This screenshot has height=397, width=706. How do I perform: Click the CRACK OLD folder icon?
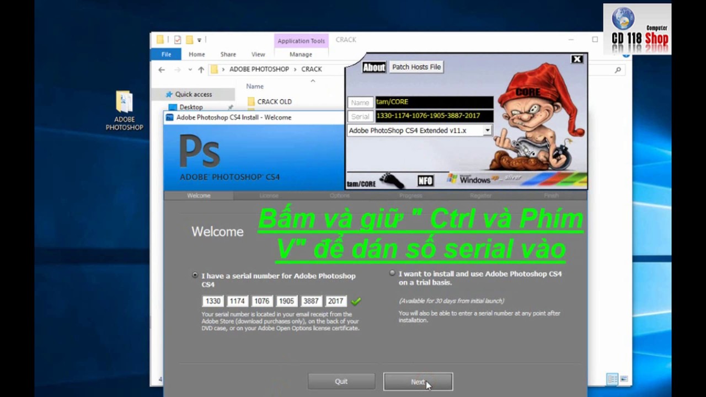coord(252,101)
